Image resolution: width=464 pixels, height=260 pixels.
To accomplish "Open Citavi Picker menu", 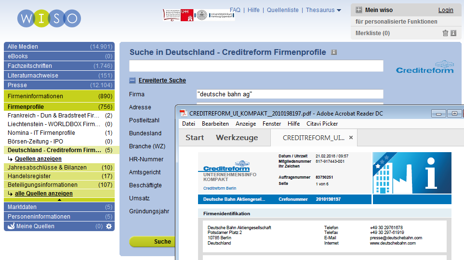I will pyautogui.click(x=322, y=124).
